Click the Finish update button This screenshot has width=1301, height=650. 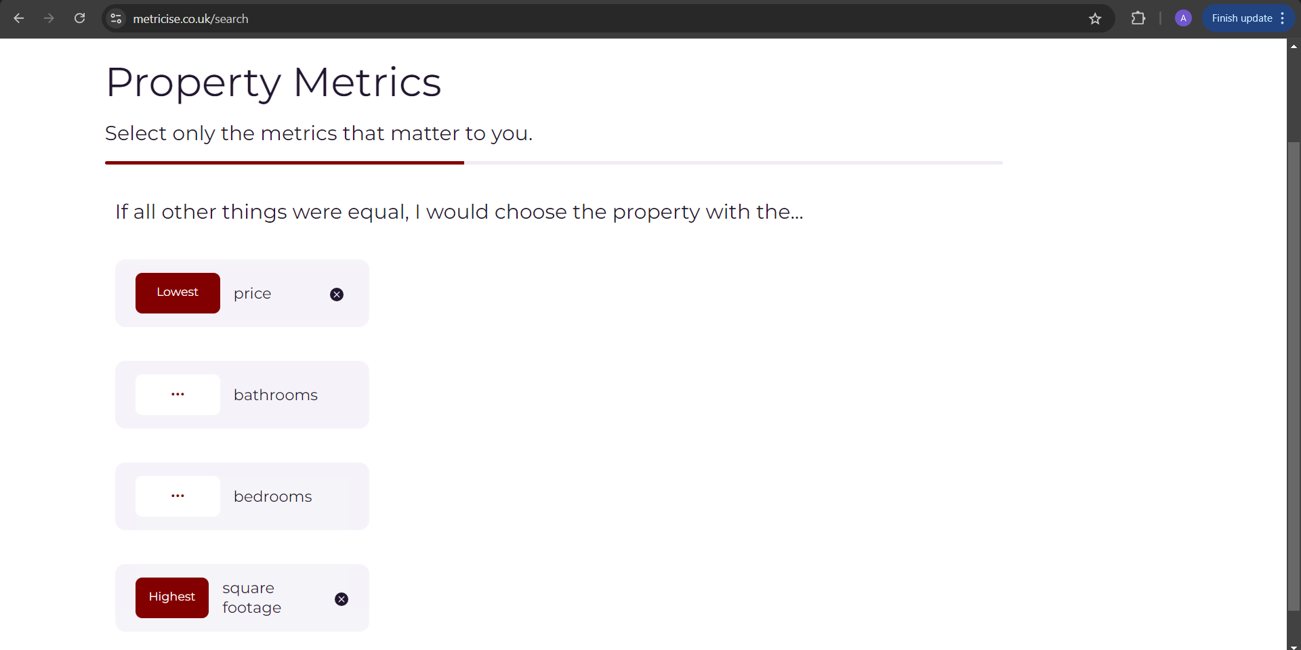click(1241, 18)
